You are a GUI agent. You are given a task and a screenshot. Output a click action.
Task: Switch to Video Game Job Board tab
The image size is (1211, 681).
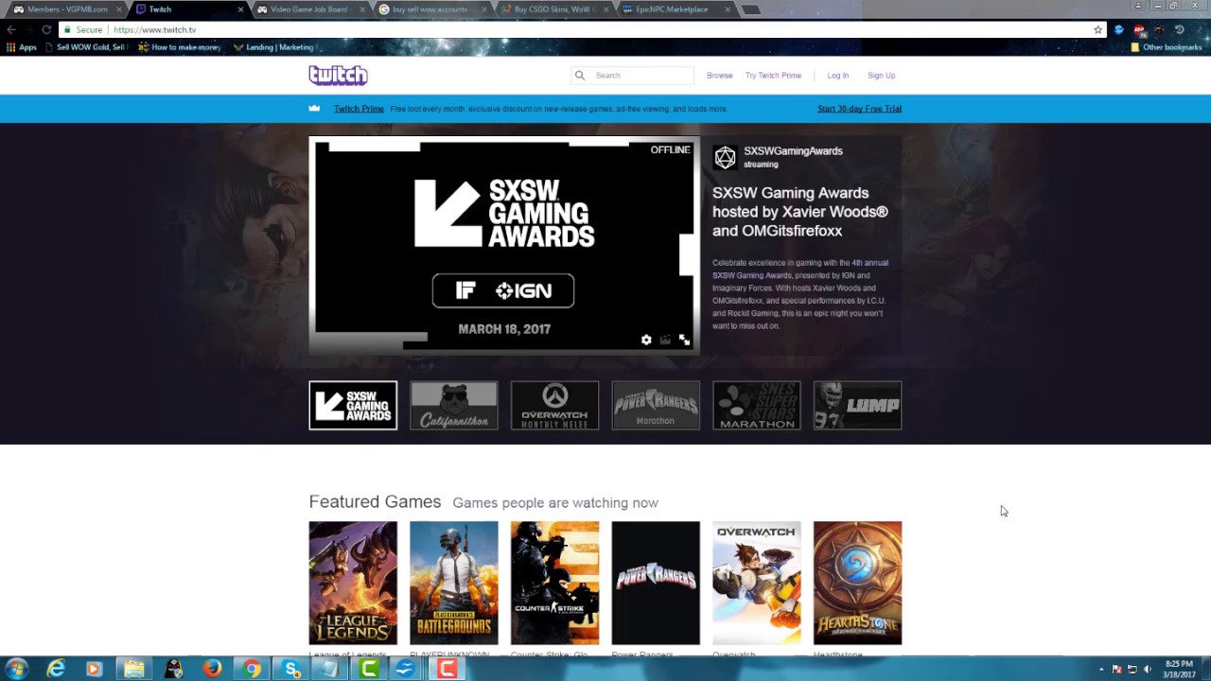coord(309,9)
